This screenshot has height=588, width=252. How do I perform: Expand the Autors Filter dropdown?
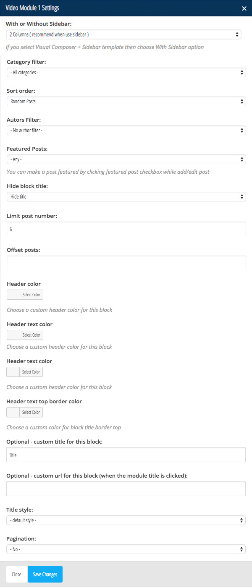126,130
